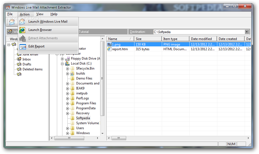Sort by Item type column header
The image size is (259, 154).
point(175,39)
